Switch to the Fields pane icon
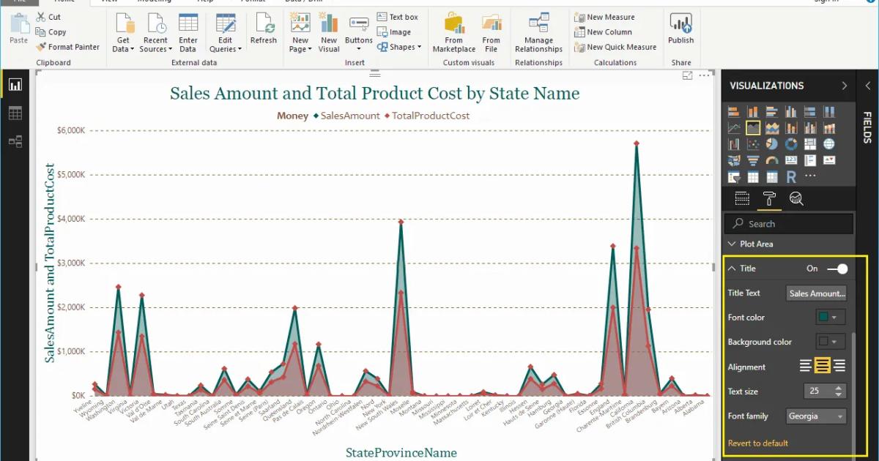 [x=743, y=198]
